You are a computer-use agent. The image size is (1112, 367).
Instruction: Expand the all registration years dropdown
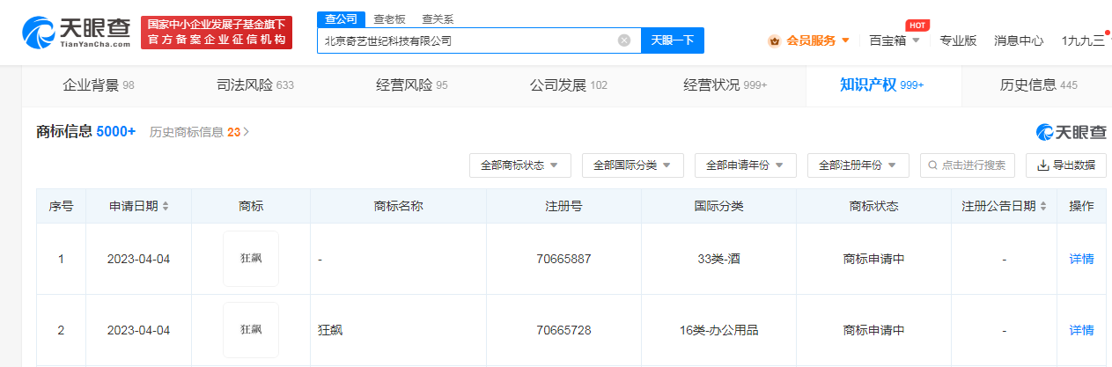(x=858, y=165)
